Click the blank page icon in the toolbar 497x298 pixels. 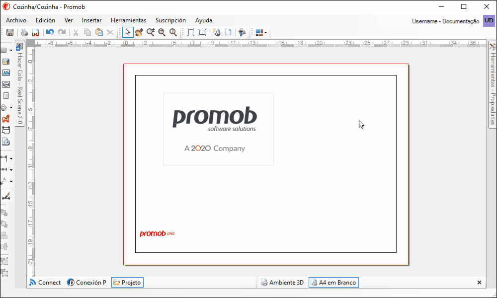point(228,32)
